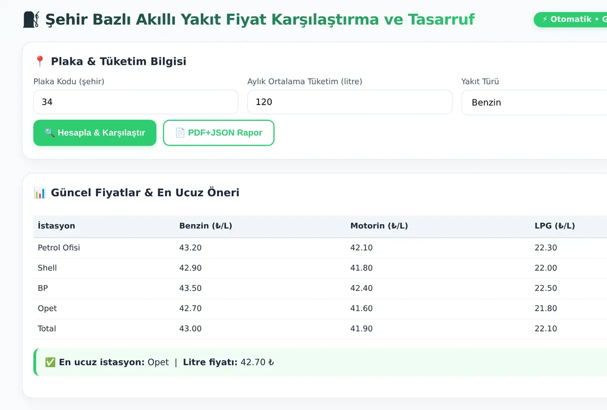This screenshot has width=607, height=410.
Task: Click Petrol Ofisi motorin price 42.10
Action: (361, 248)
